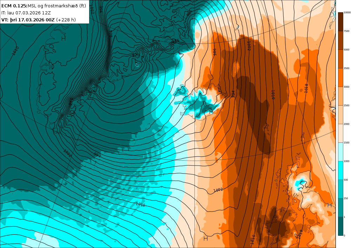Click the title 'ECM 0.125:MSL og frostmarkshæð (ft)'
The height and width of the screenshot is (248, 351).
44,6
